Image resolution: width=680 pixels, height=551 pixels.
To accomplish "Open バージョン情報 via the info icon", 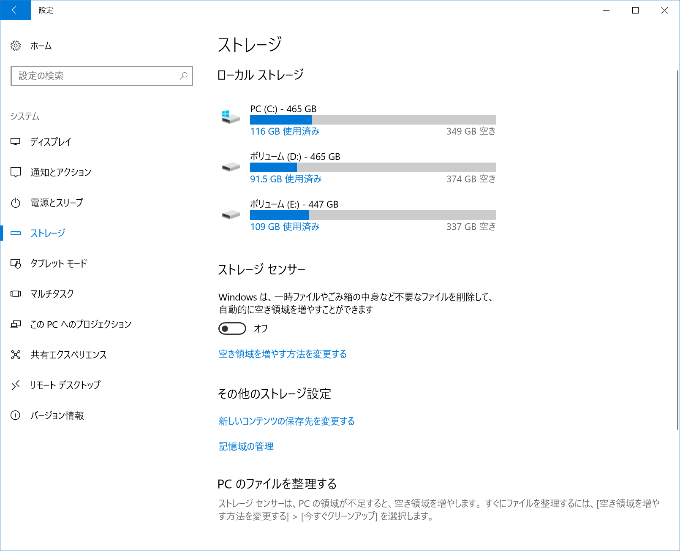I will tap(16, 415).
